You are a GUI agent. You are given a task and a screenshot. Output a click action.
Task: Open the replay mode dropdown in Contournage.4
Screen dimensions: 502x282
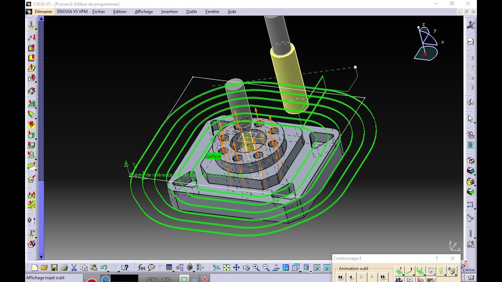400,271
